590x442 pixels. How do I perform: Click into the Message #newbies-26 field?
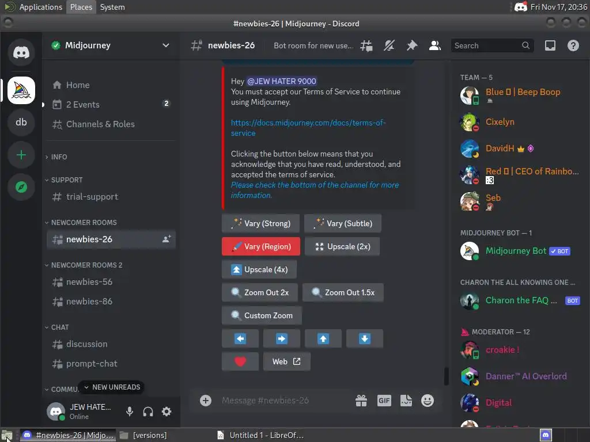coord(284,401)
